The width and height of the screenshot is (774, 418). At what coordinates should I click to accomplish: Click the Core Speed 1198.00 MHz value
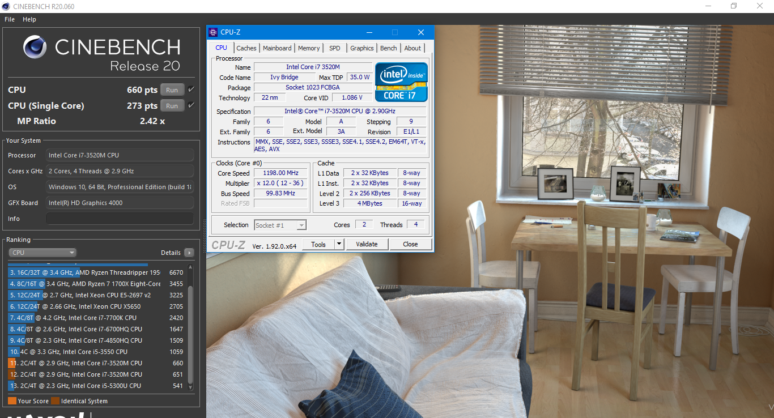280,173
